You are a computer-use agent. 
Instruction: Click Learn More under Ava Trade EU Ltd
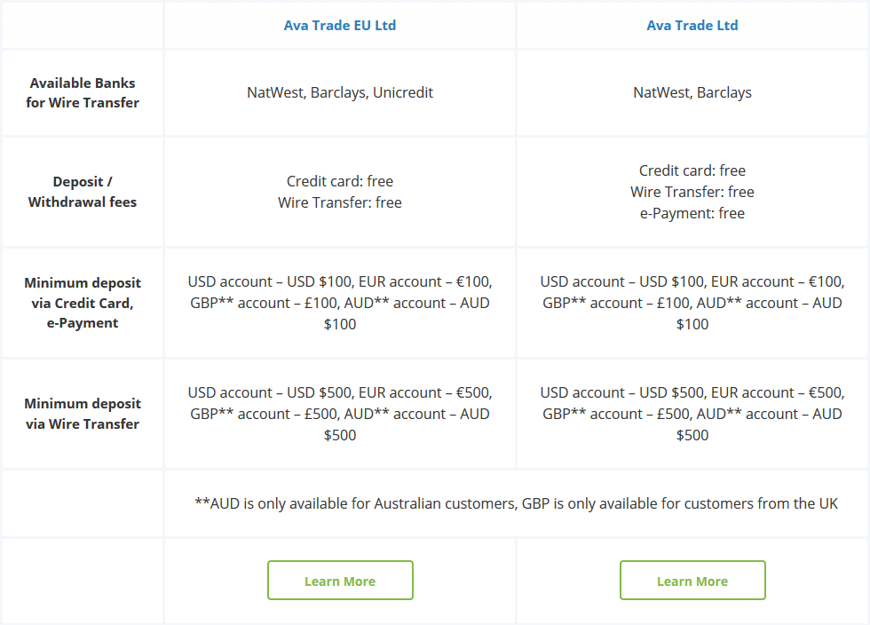point(340,580)
